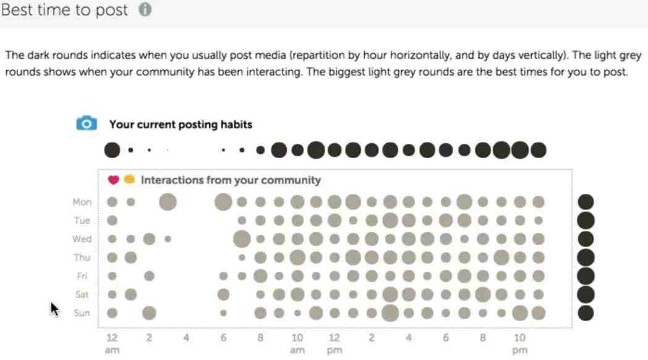Click the Best time to post heading
Image resolution: width=648 pixels, height=360 pixels.
[64, 10]
